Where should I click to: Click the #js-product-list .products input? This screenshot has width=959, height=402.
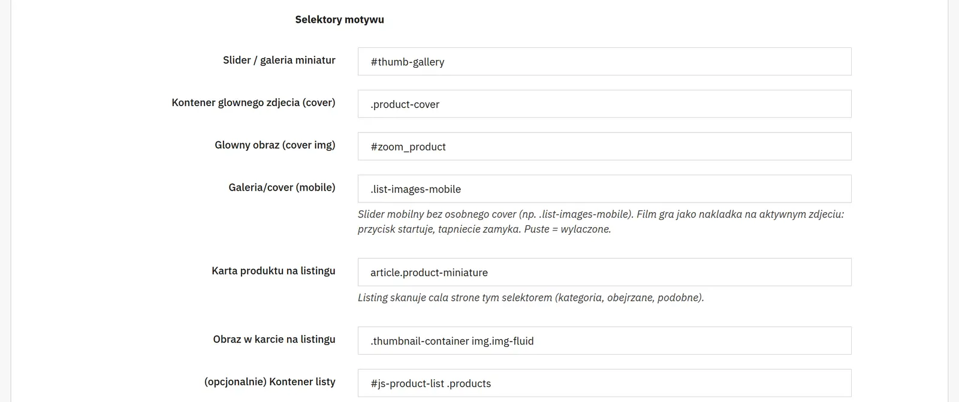604,383
